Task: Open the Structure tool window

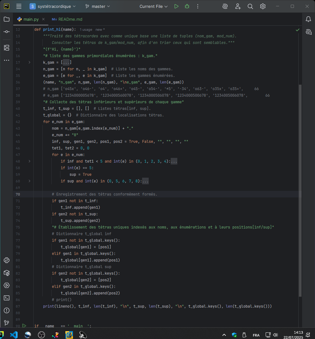Action: click(6, 48)
